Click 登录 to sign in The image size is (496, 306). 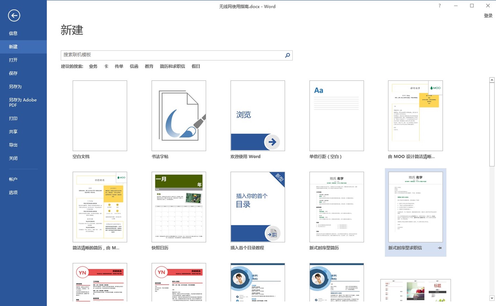tap(488, 16)
